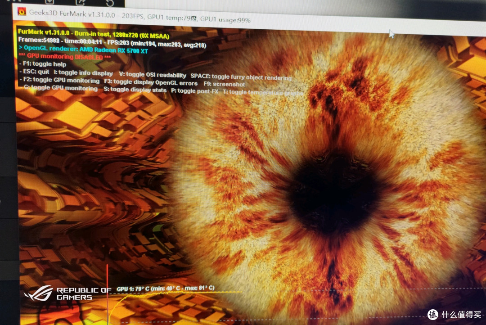Image resolution: width=486 pixels, height=325 pixels.
Task: Click the FurMark flame icon in title bar
Action: (22, 11)
